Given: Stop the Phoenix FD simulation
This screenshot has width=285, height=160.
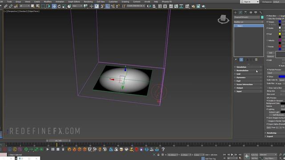Looking at the screenshot, I should point(58,149).
